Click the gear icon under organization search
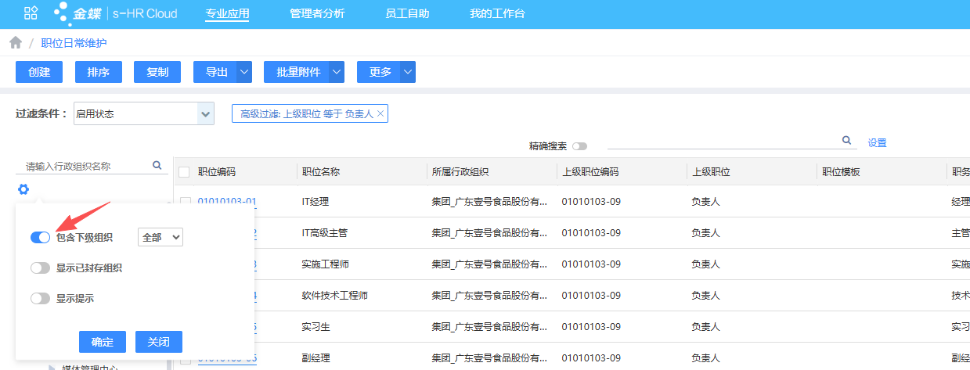This screenshot has height=370, width=970. tap(23, 189)
